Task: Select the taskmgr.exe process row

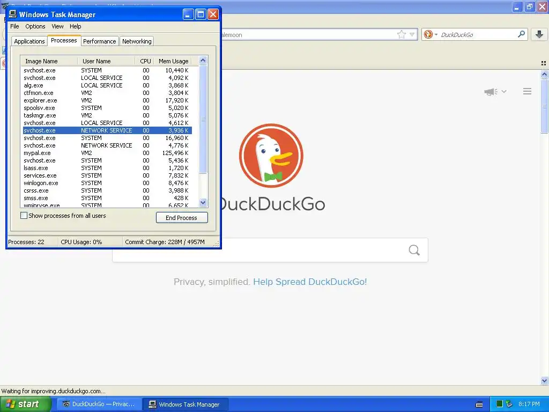Action: click(107, 116)
